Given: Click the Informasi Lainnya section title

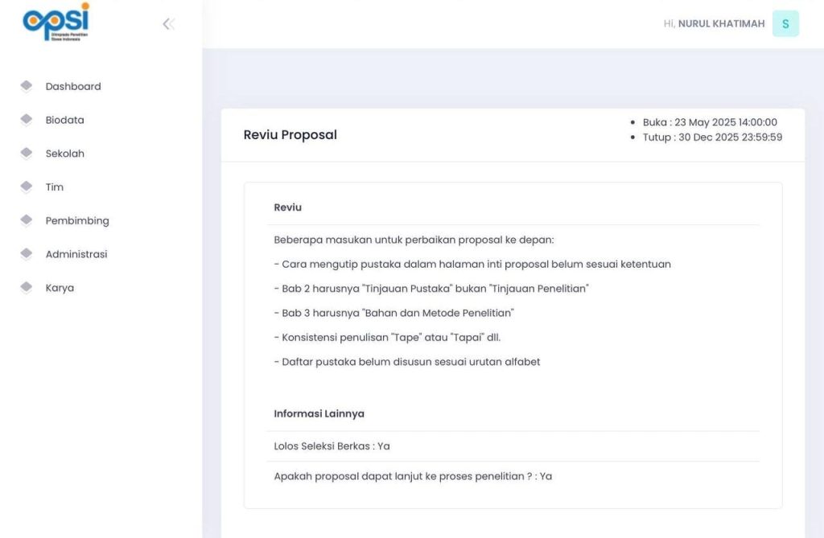Looking at the screenshot, I should 319,413.
